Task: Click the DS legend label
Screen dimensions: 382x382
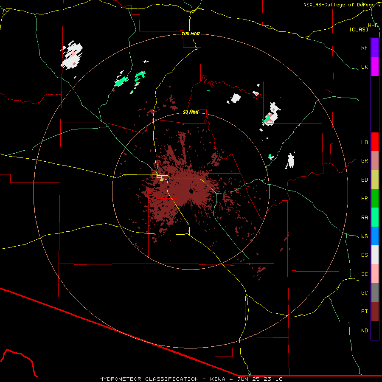Action: 364,255
